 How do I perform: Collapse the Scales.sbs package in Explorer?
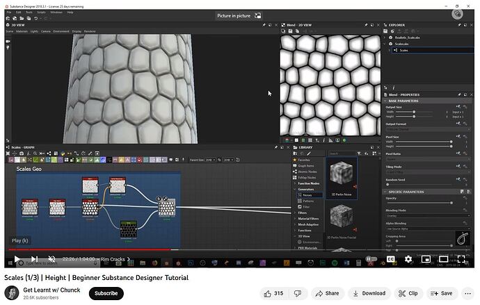point(385,44)
